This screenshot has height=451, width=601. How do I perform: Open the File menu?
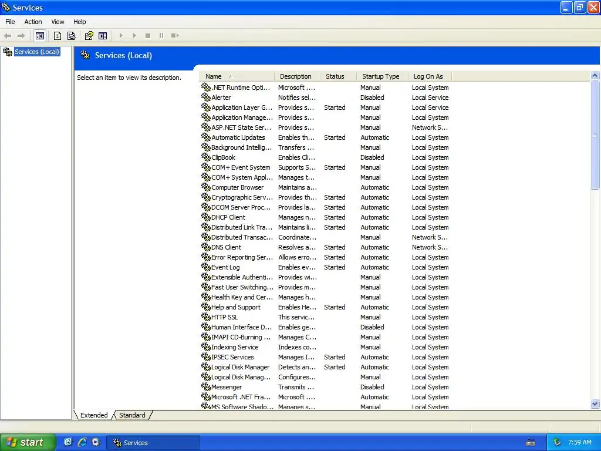[x=11, y=22]
